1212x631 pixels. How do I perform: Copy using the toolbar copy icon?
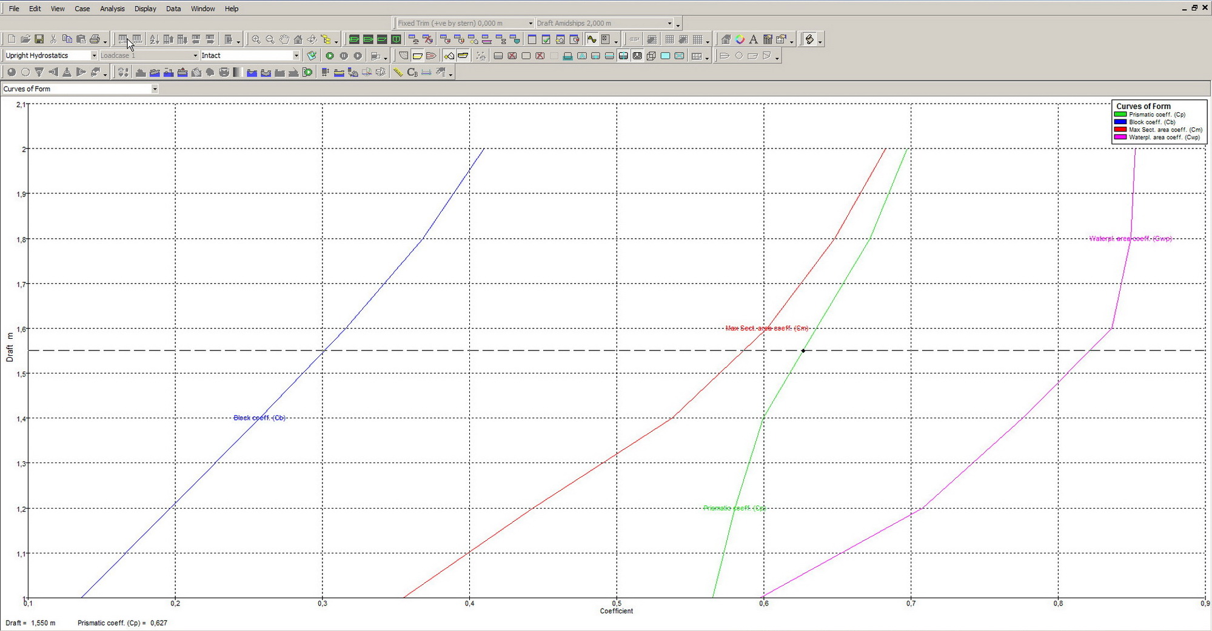tap(67, 39)
